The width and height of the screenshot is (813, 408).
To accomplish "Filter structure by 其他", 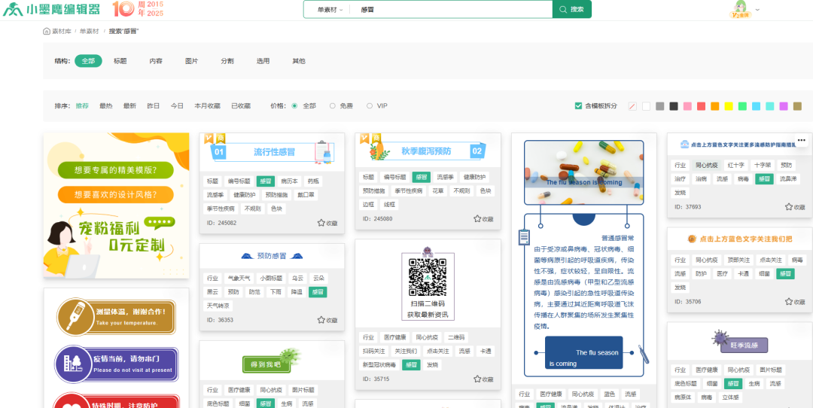I will pyautogui.click(x=299, y=61).
